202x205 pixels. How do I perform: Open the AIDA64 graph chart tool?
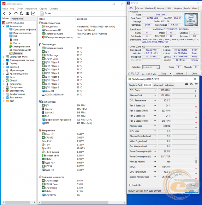point(33,13)
